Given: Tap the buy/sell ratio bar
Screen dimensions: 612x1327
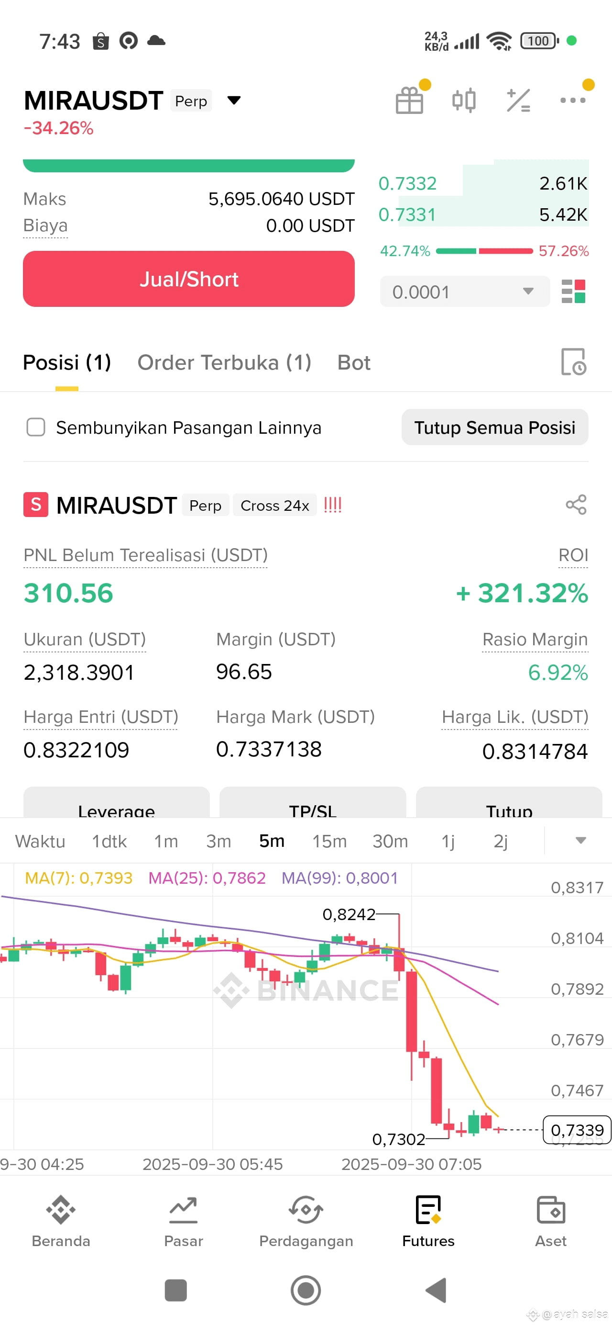Looking at the screenshot, I should tap(484, 251).
